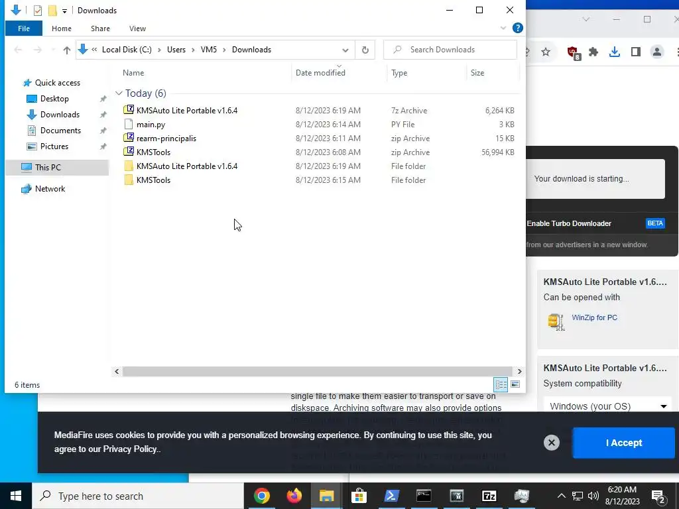
Task: Click the taskbar search box
Action: (x=138, y=496)
